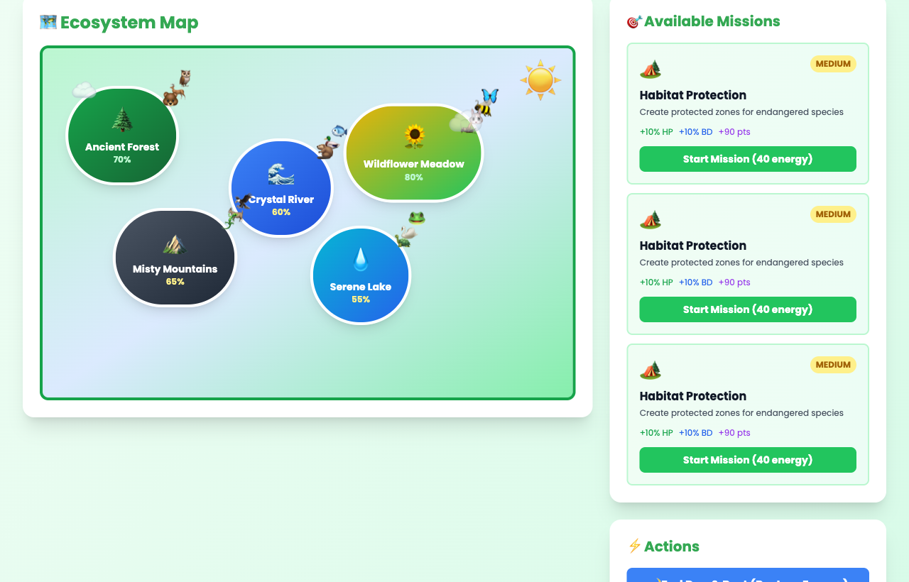The image size is (909, 582).
Task: Click the bee near Wildflower Meadow
Action: click(483, 108)
